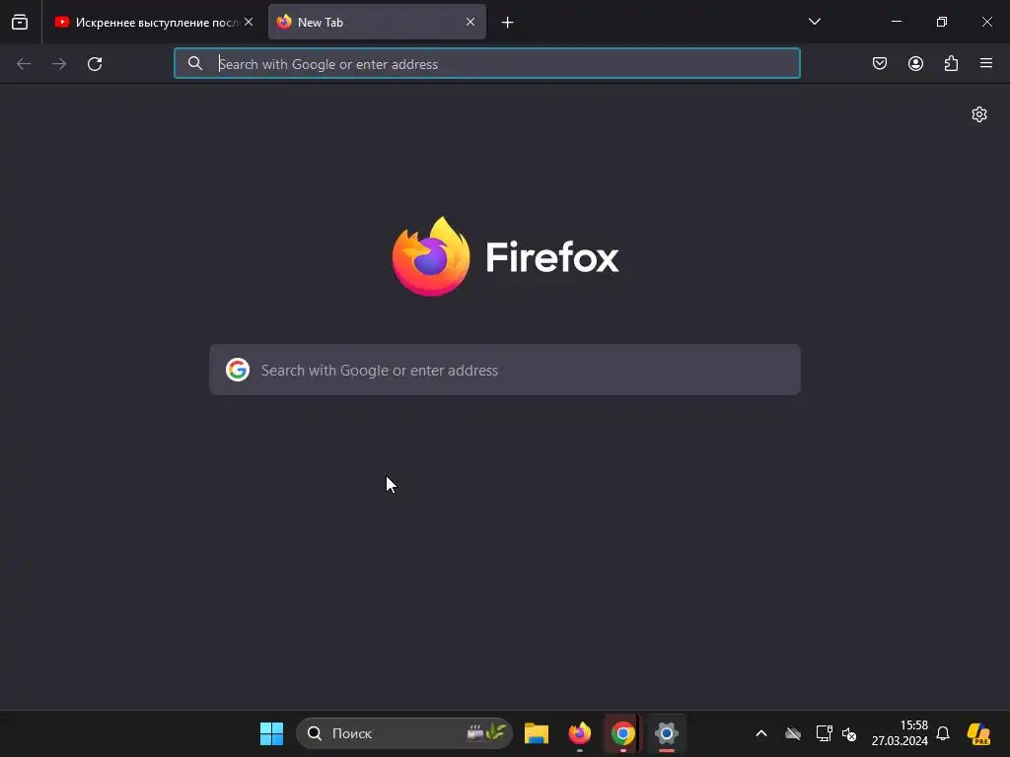Expand the list all tabs chevron

coord(814,22)
